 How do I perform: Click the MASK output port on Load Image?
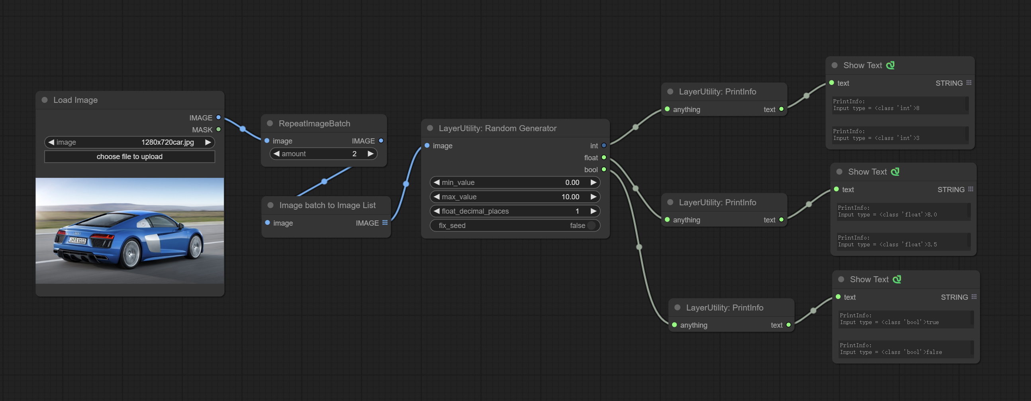pos(219,130)
